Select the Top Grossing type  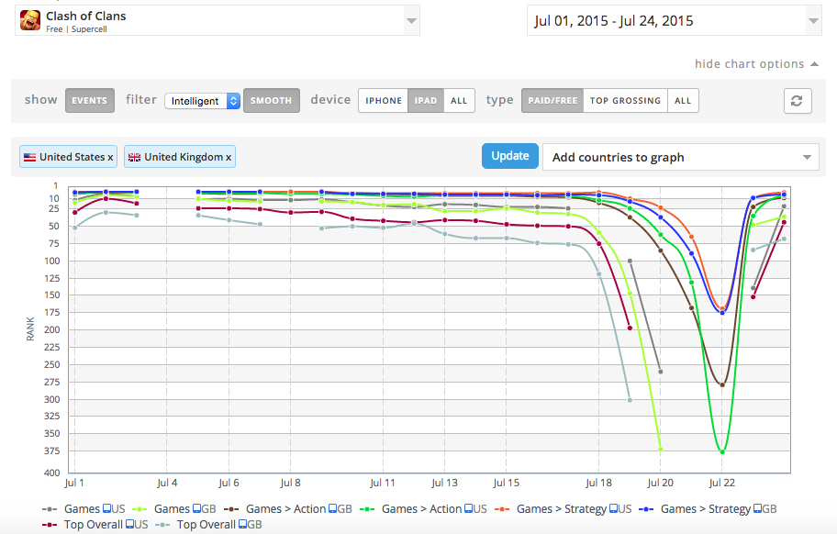pos(625,101)
